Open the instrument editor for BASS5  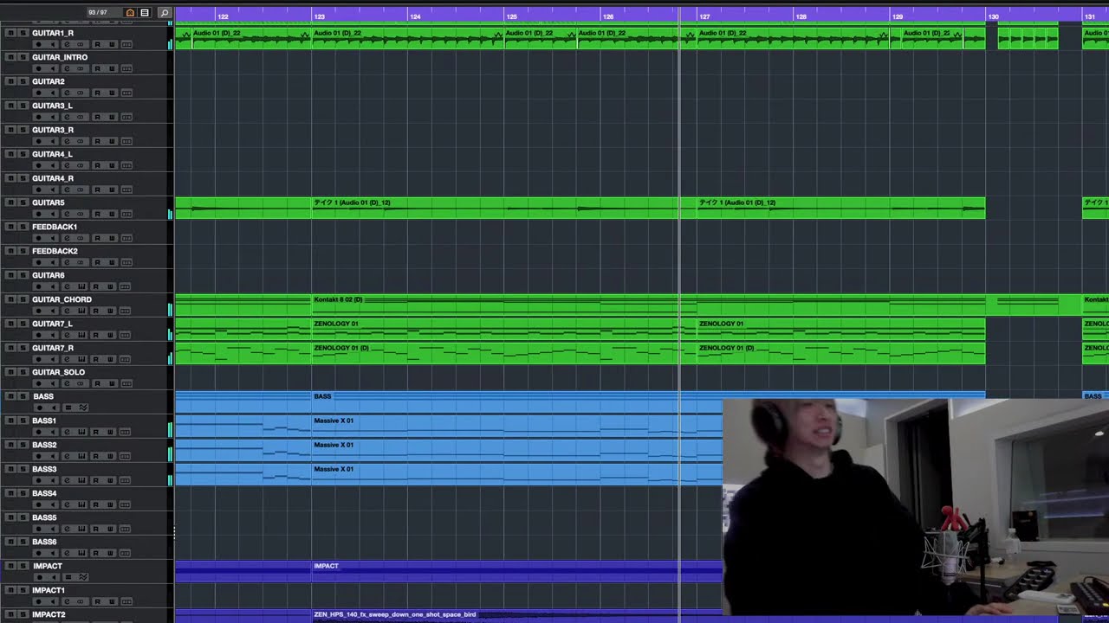[81, 529]
